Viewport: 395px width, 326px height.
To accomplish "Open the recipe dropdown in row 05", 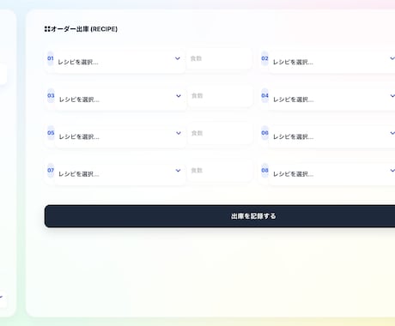I will 120,136.
